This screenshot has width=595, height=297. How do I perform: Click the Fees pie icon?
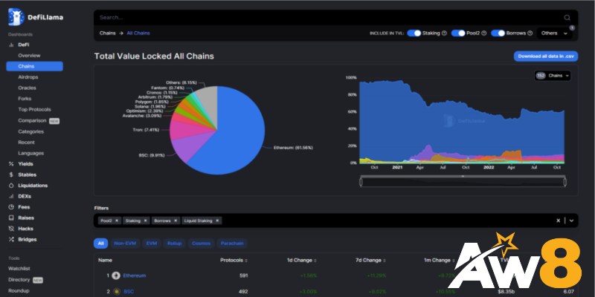[11, 207]
